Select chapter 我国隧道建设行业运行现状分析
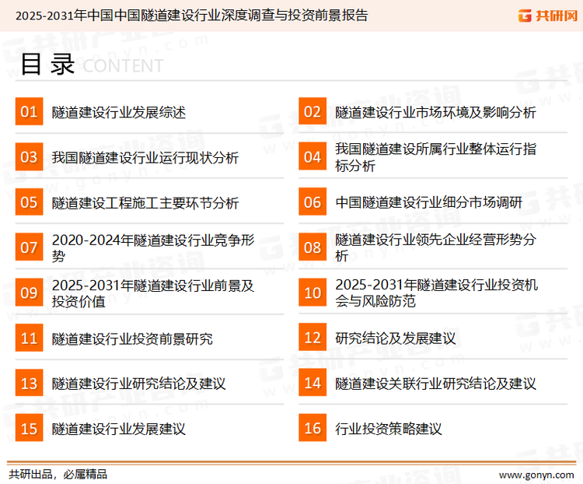This screenshot has height=484, width=583. 145,157
